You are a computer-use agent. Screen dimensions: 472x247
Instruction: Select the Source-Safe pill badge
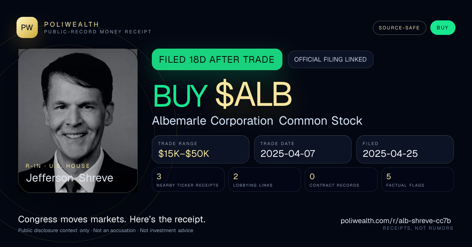(x=399, y=28)
